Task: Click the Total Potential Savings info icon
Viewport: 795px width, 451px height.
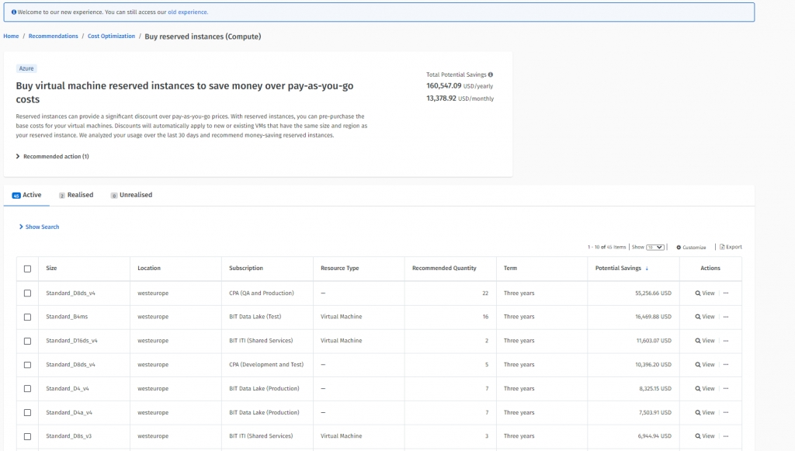Action: 491,75
